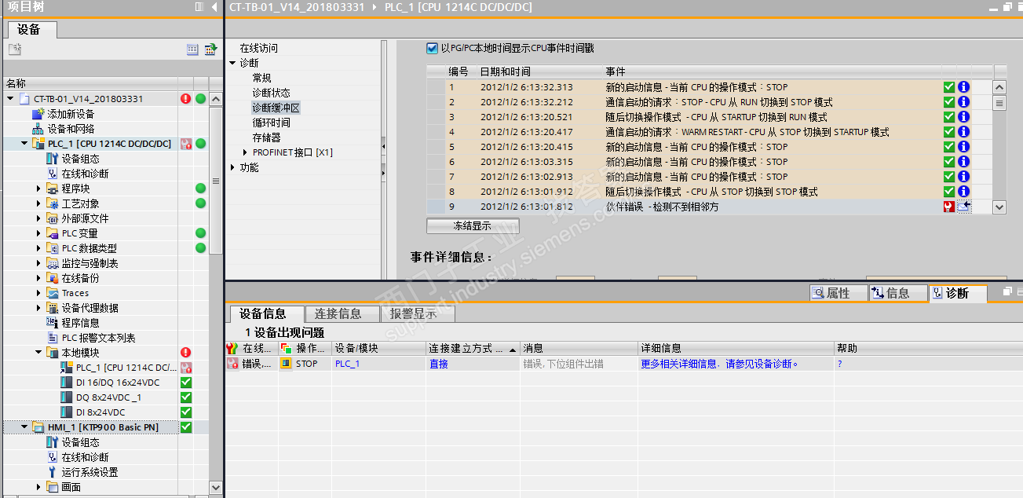Click the float window icon in the 诊断 panel header
This screenshot has width=1023, height=498.
click(1007, 291)
